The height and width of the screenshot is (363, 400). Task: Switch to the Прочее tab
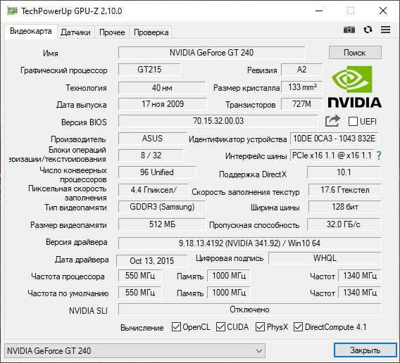pyautogui.click(x=112, y=32)
